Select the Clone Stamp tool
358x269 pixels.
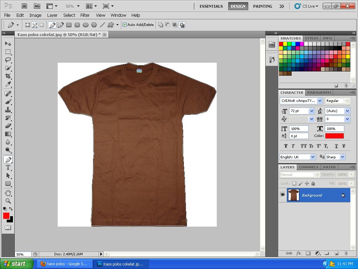pyautogui.click(x=8, y=110)
